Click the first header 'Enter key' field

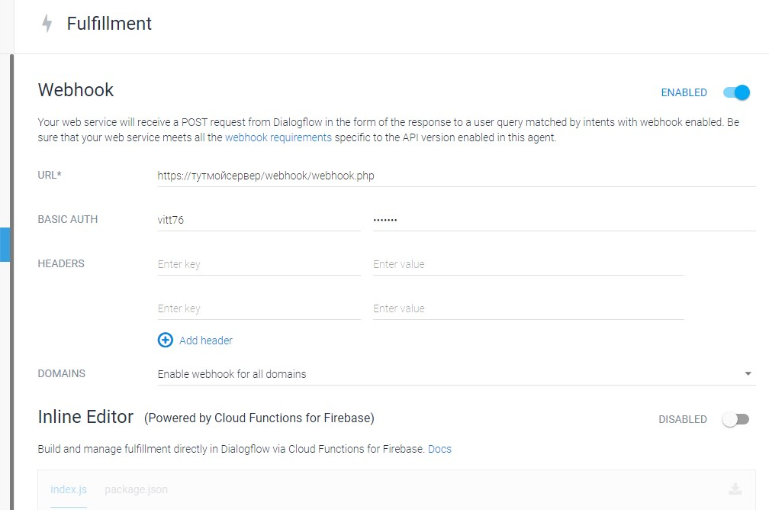pyautogui.click(x=258, y=264)
